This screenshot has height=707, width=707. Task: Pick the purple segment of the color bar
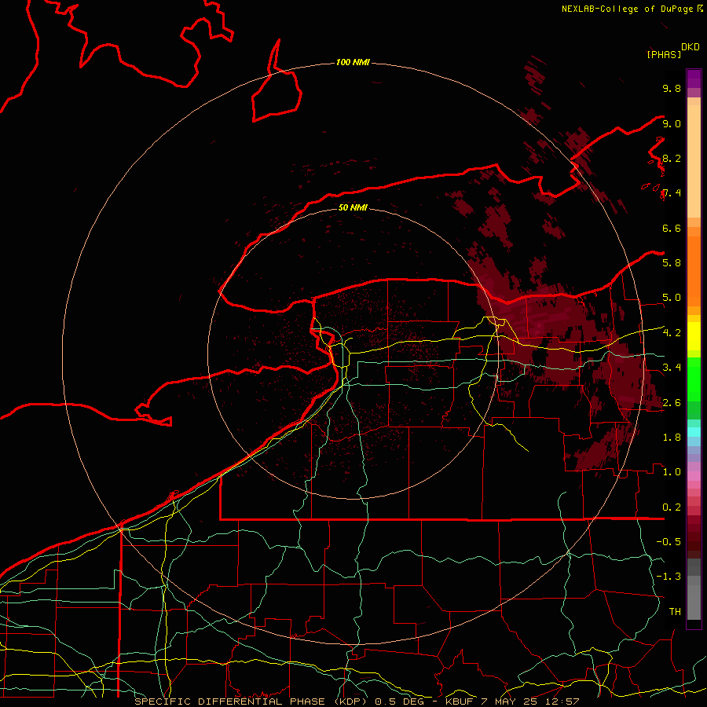tap(694, 79)
